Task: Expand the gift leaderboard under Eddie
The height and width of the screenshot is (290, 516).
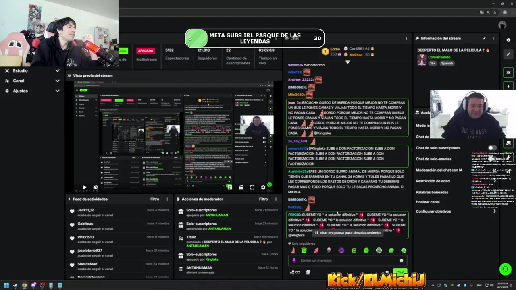Action: click(x=347, y=62)
